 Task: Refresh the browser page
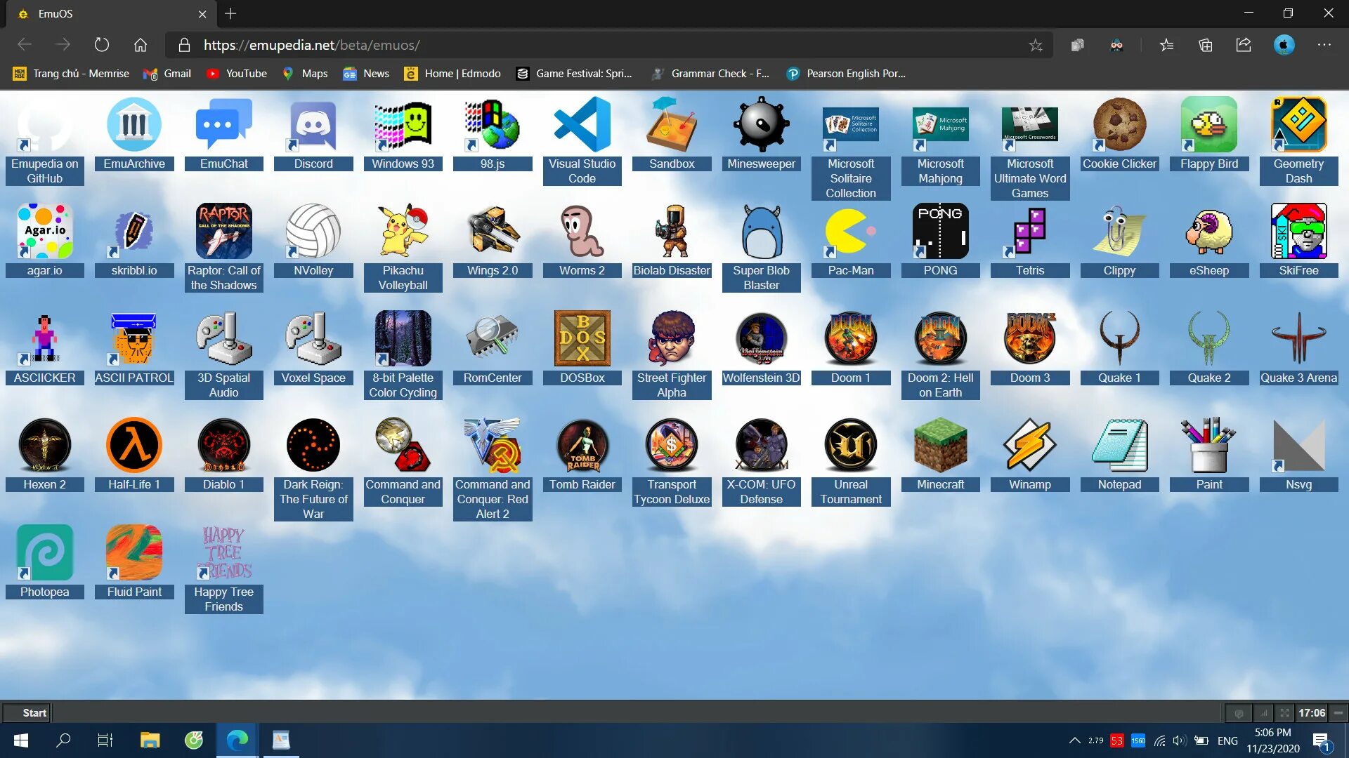point(102,45)
